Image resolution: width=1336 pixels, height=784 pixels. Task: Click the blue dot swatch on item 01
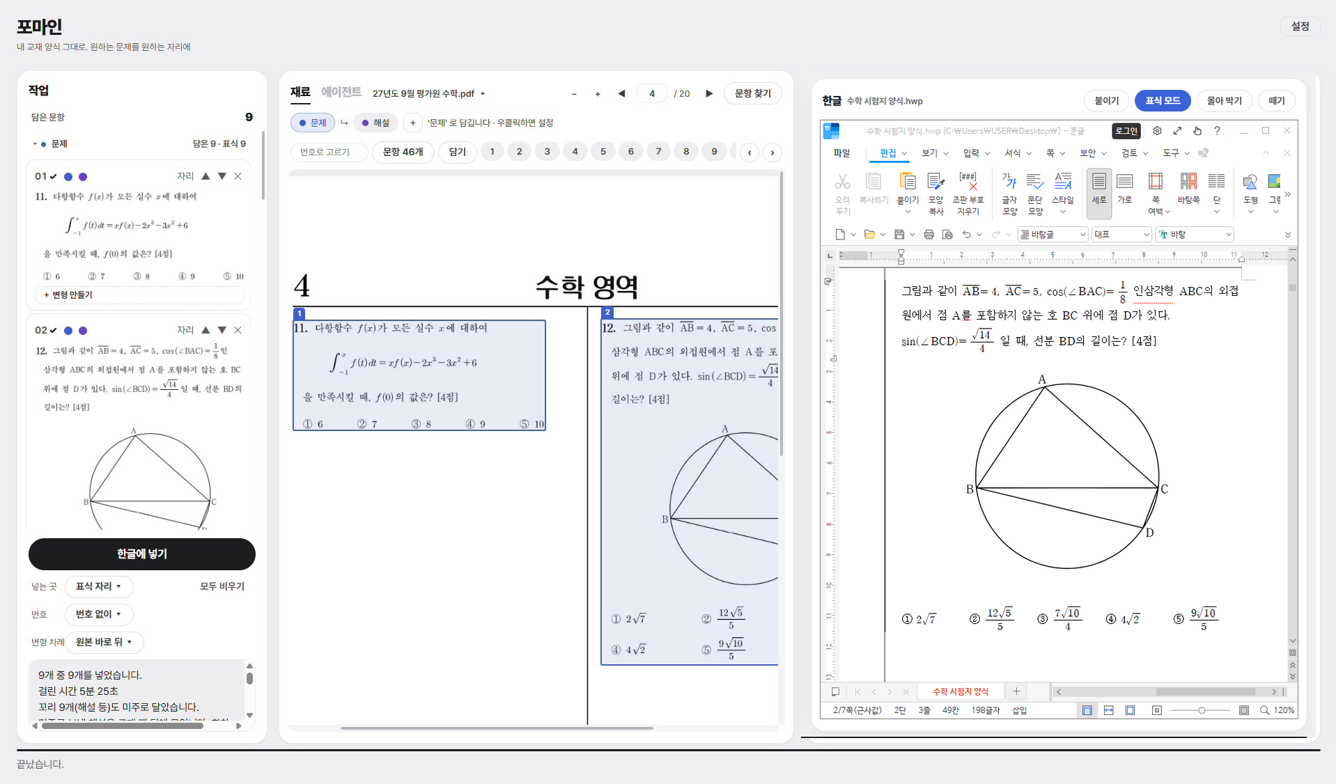point(68,177)
